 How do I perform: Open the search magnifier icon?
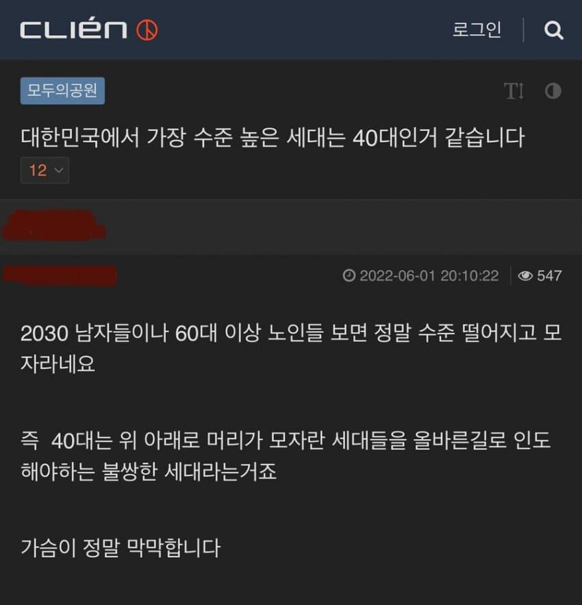(553, 30)
